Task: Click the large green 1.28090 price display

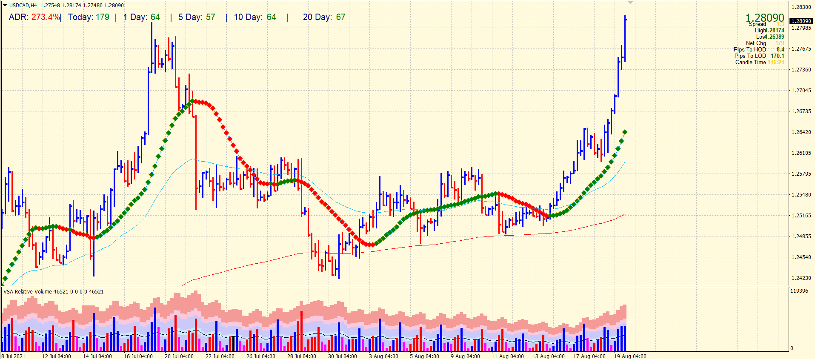Action: pos(765,17)
